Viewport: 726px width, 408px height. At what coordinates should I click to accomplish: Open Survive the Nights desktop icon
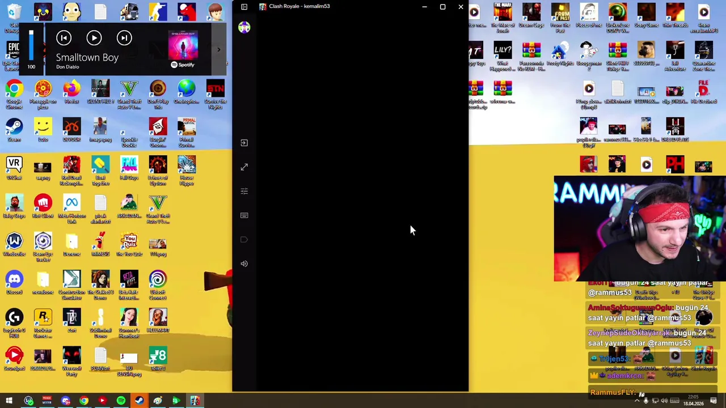click(215, 94)
